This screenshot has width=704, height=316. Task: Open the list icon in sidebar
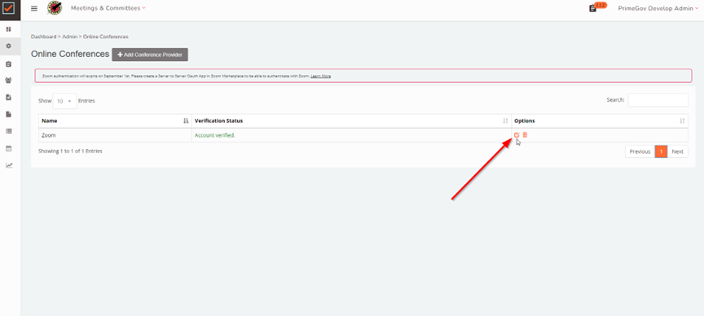point(8,131)
